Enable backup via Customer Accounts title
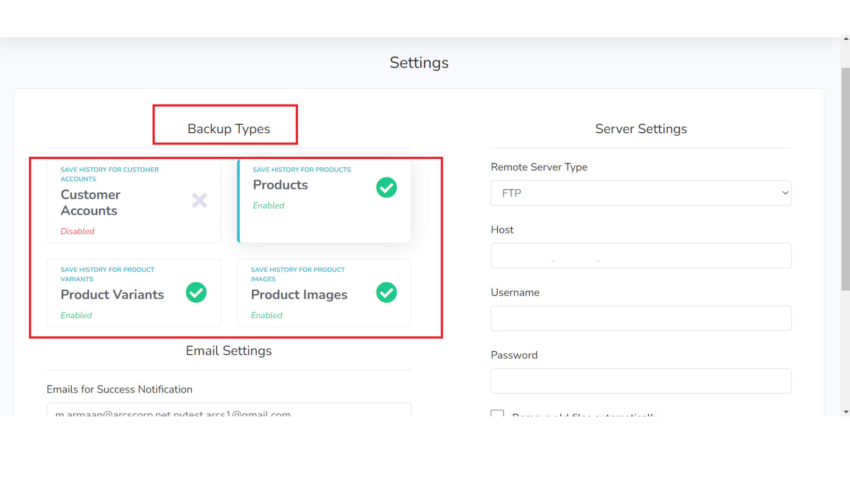 tap(90, 202)
